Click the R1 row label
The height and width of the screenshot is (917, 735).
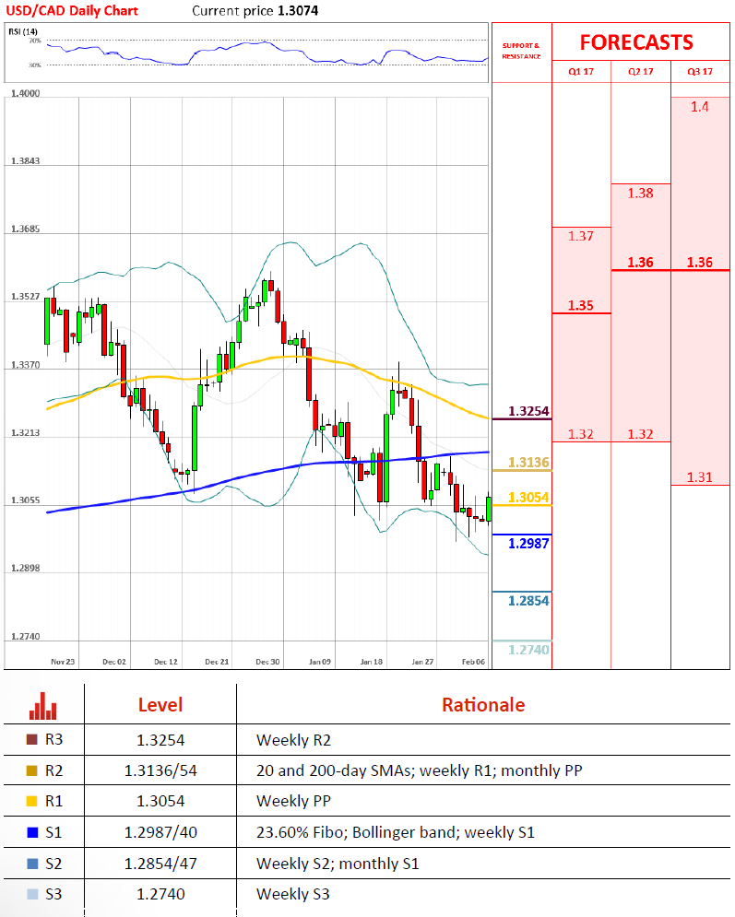pos(53,801)
